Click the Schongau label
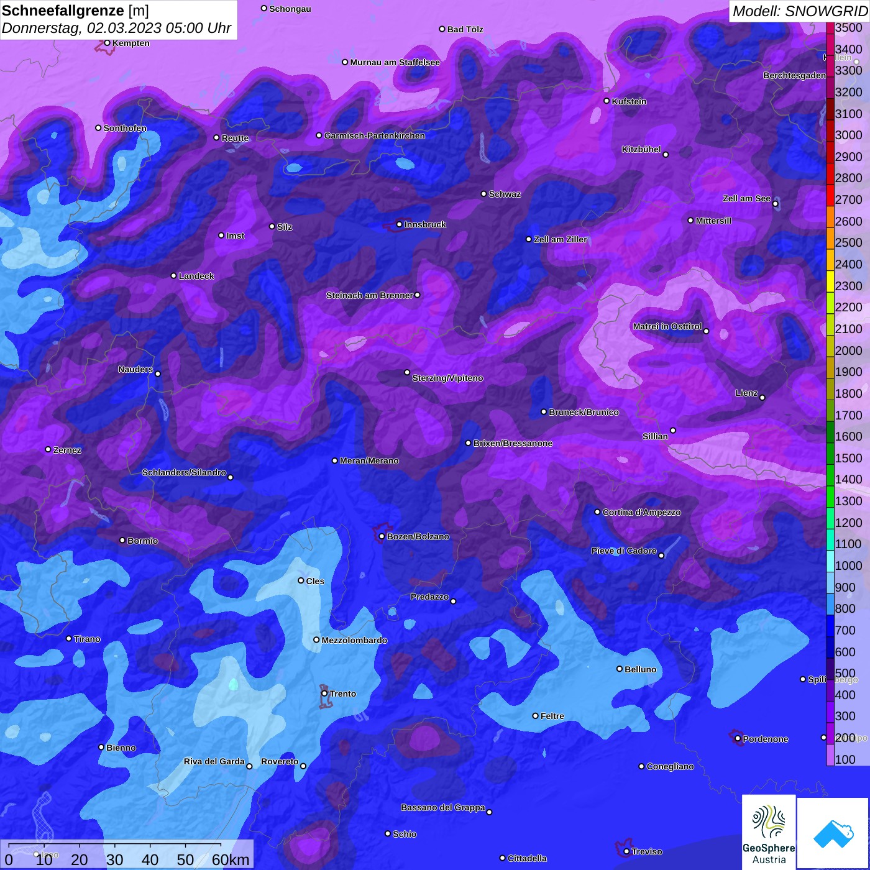This screenshot has height=870, width=870. (x=290, y=9)
